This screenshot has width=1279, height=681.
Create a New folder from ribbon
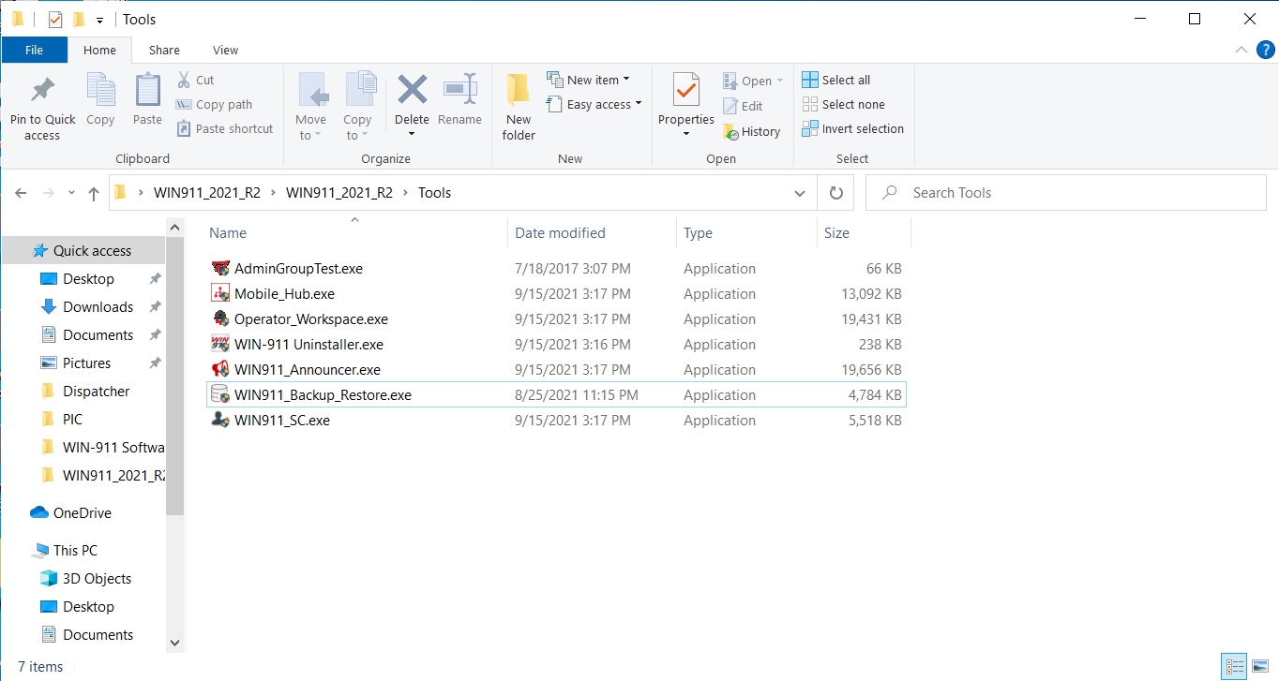tap(519, 107)
